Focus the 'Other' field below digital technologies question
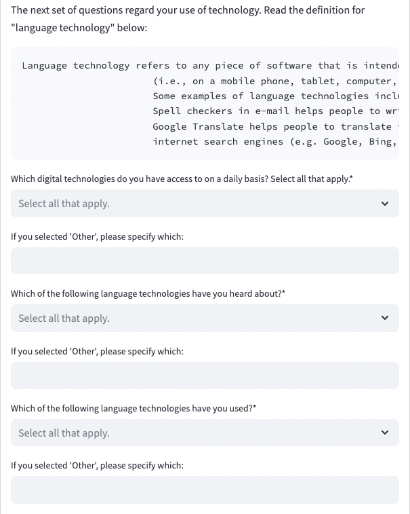Viewport: 410px width, 514px height. point(205,261)
